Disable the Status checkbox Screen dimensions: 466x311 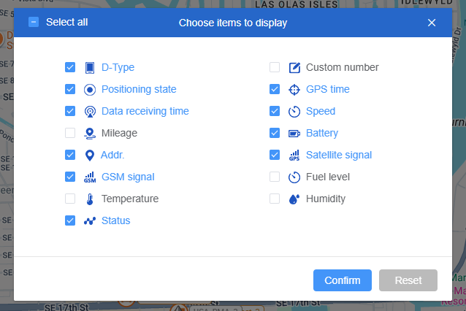tap(70, 220)
